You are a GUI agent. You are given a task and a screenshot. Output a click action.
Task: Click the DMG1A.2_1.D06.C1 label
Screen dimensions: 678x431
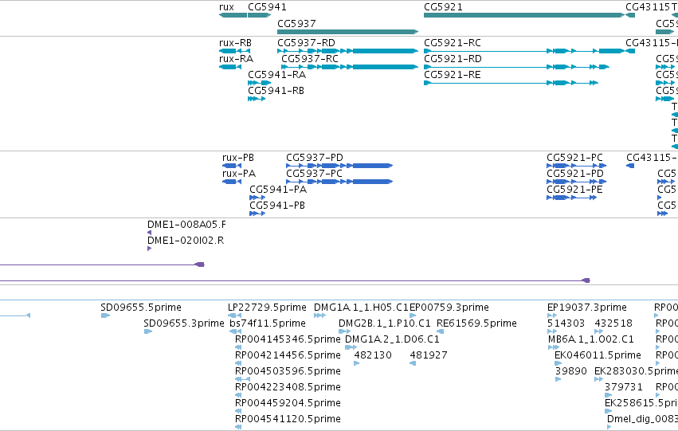(x=392, y=339)
